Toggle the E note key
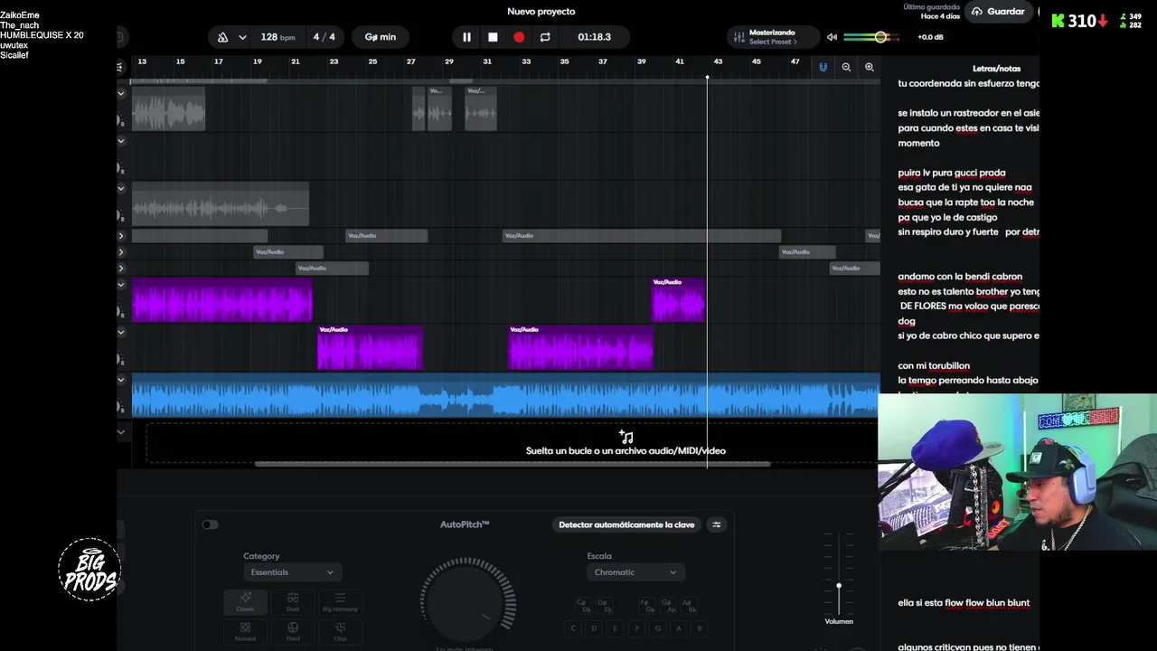The width and height of the screenshot is (1157, 651). click(x=616, y=628)
